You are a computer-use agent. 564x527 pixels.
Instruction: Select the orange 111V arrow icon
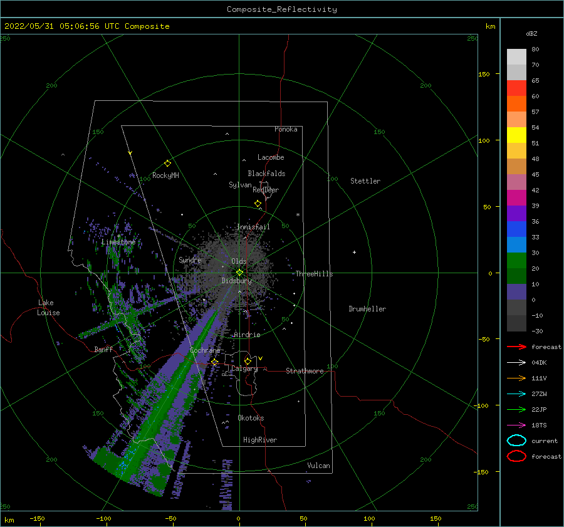[x=516, y=378]
